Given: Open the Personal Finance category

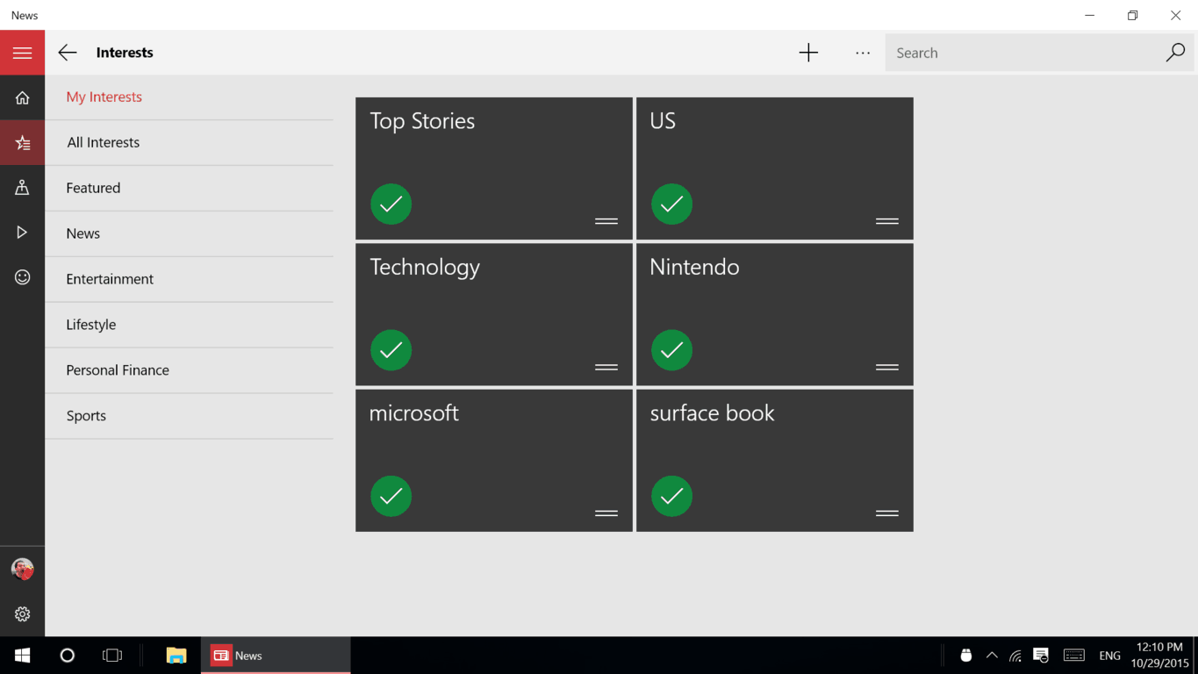Looking at the screenshot, I should click(x=190, y=370).
